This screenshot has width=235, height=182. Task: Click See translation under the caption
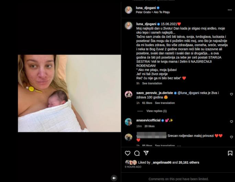pos(152,83)
